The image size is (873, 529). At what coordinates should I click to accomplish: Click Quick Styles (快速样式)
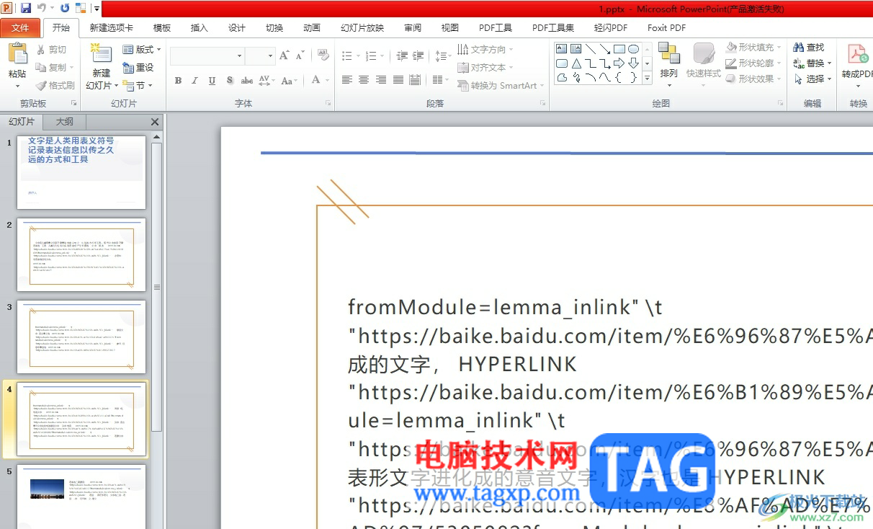[704, 63]
